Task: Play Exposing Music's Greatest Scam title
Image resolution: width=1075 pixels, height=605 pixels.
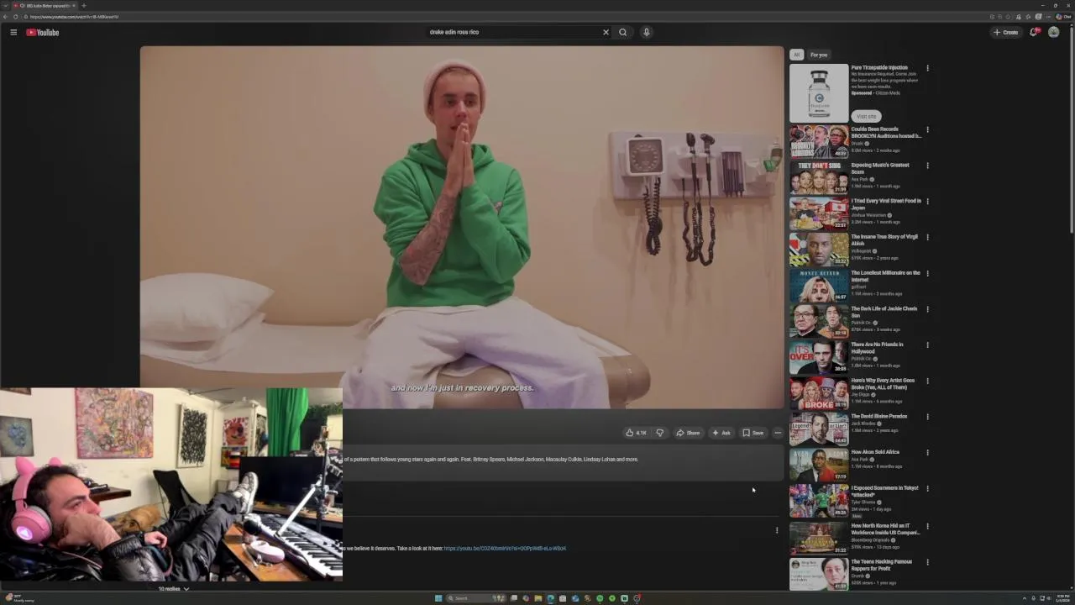Action: coord(880,168)
